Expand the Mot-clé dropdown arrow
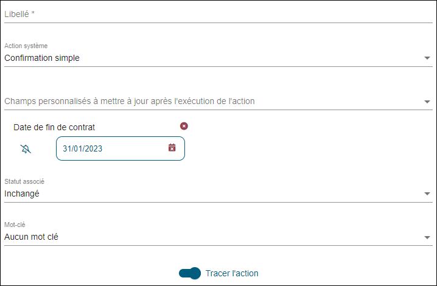The height and width of the screenshot is (286, 437). pos(427,237)
